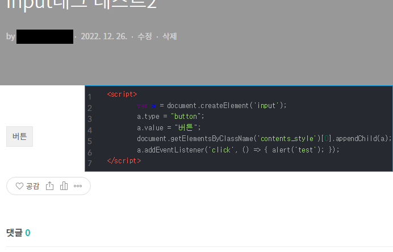Image resolution: width=393 pixels, height=252 pixels.
Task: Click the getElementsByClassName code line
Action: tap(264, 139)
